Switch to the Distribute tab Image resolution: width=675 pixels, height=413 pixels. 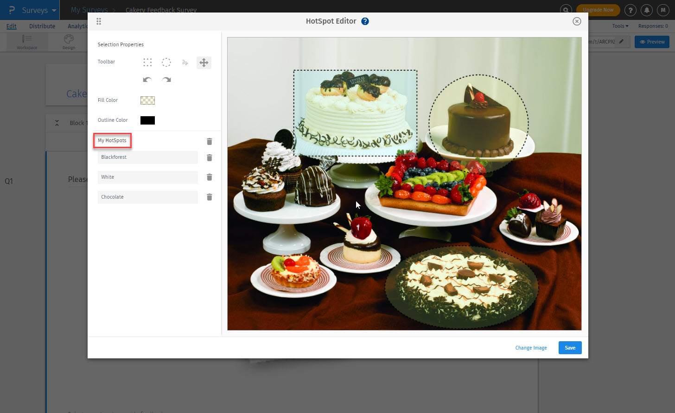(x=42, y=26)
